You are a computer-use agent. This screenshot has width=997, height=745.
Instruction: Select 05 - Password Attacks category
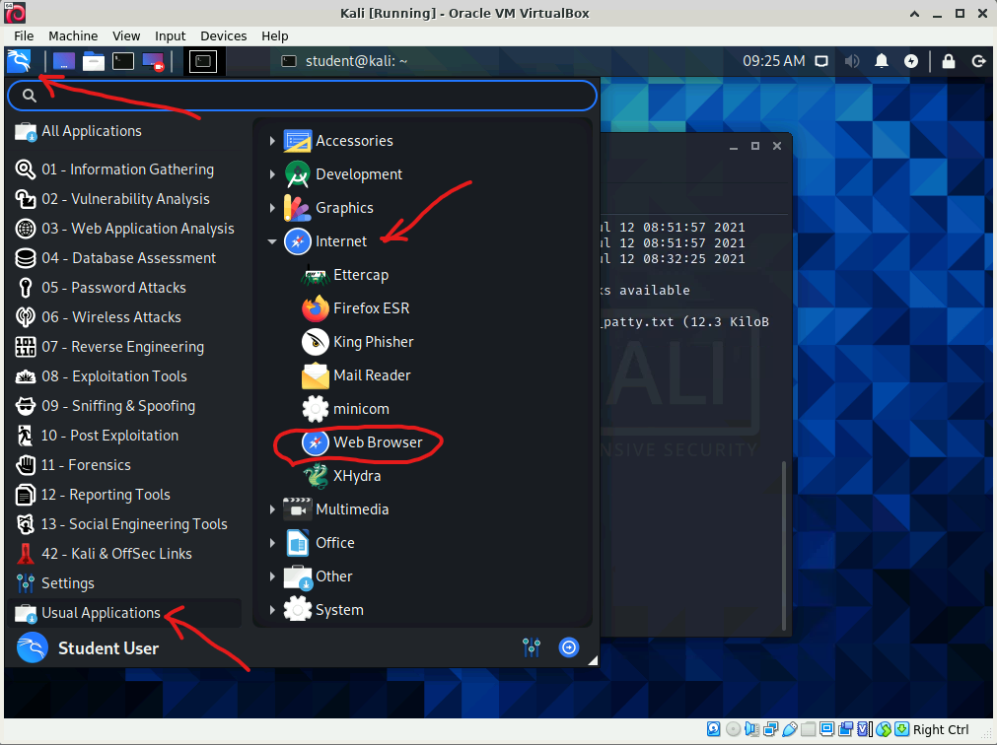124,288
